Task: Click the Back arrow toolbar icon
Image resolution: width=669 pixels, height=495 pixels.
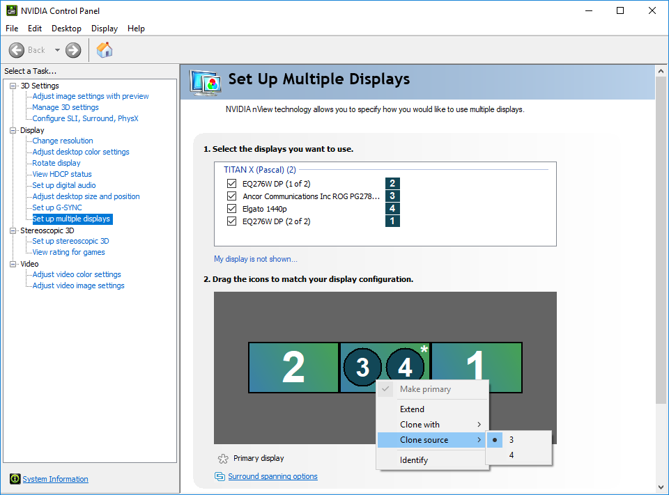Action: pyautogui.click(x=17, y=50)
